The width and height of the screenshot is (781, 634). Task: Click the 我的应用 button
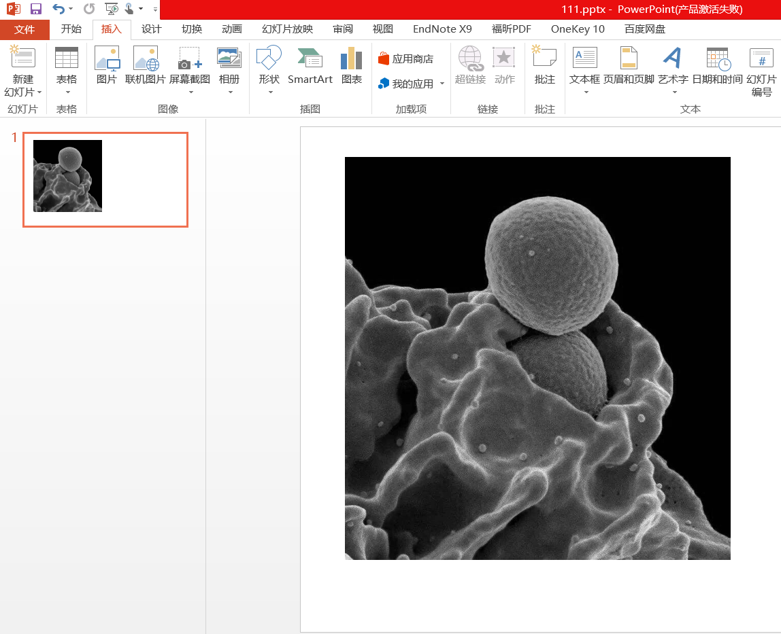coord(405,84)
